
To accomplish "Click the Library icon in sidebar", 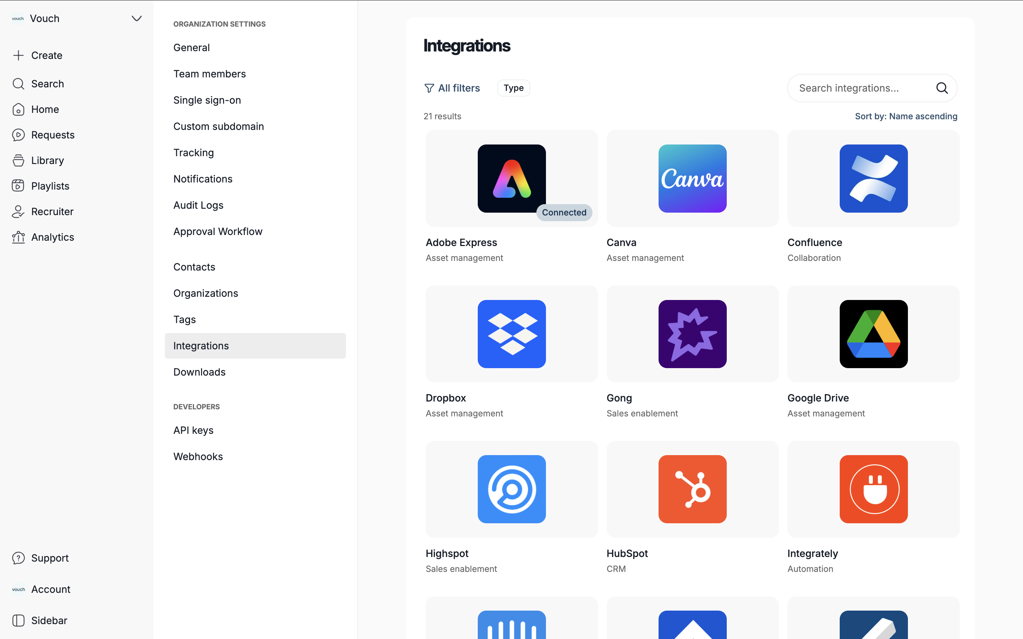I will pyautogui.click(x=18, y=160).
